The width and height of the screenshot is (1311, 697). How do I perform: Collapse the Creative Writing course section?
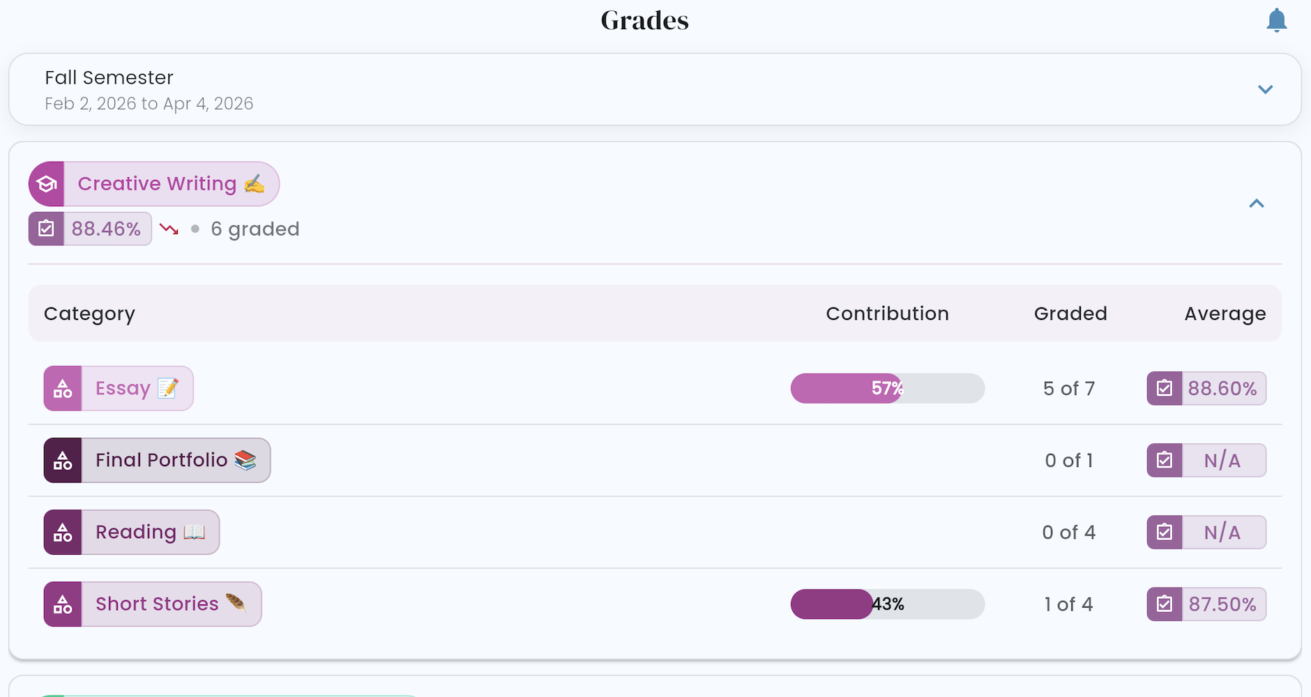[1257, 204]
